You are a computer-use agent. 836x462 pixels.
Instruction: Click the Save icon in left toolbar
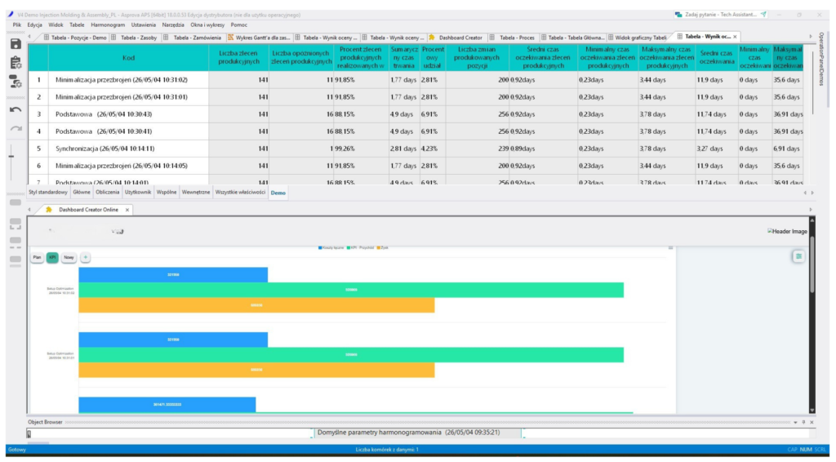16,44
